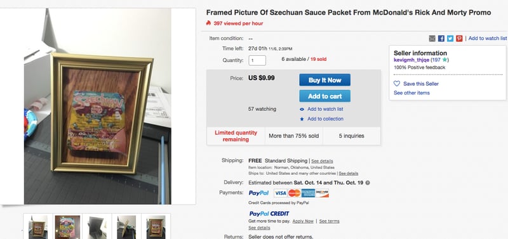Share listing on Pinterest icon
The image size is (508, 239).
459,39
